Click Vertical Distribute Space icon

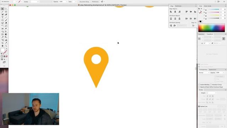tap(171, 26)
